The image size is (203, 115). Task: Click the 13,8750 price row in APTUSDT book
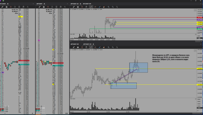pos(60,54)
